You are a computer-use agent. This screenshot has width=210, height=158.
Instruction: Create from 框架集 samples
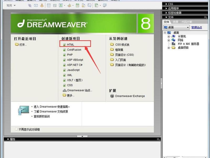(119, 50)
